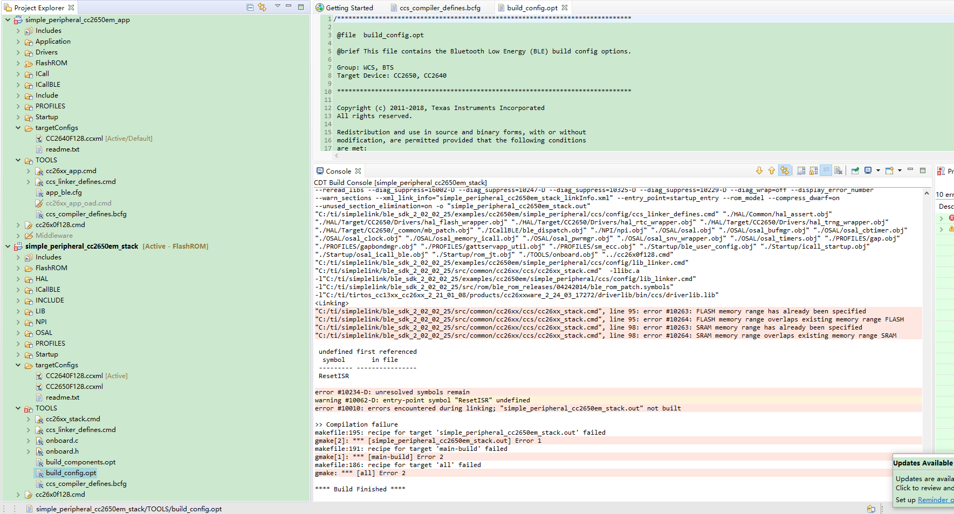Collapse TOOLS folder in stack project

point(18,408)
